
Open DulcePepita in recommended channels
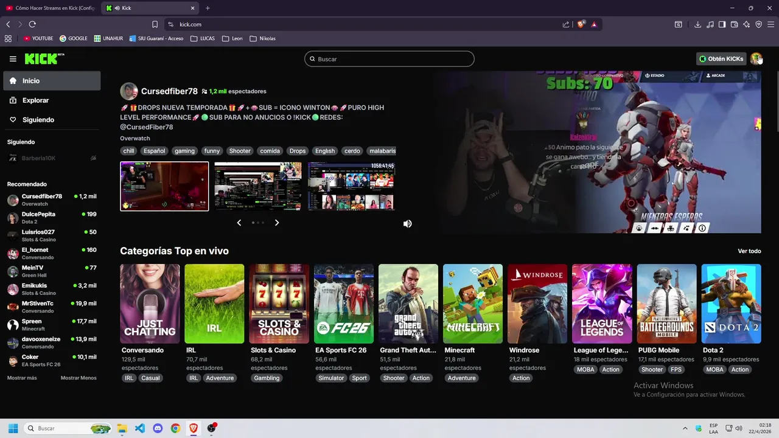(x=52, y=218)
